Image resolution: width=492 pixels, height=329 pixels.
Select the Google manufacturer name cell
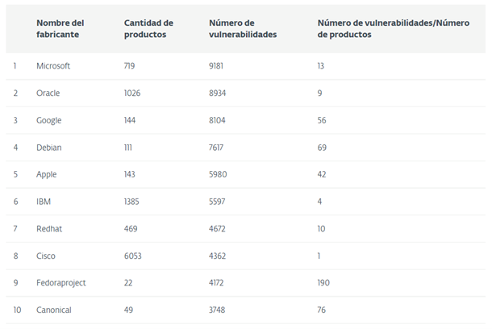coord(49,120)
